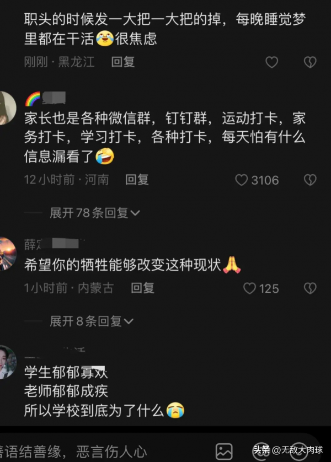Click the chevron next to 展开78条回复

click(x=135, y=213)
